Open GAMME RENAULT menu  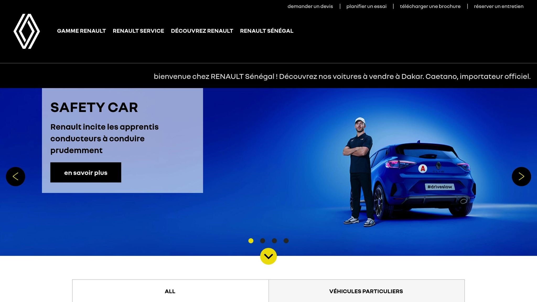(82, 31)
